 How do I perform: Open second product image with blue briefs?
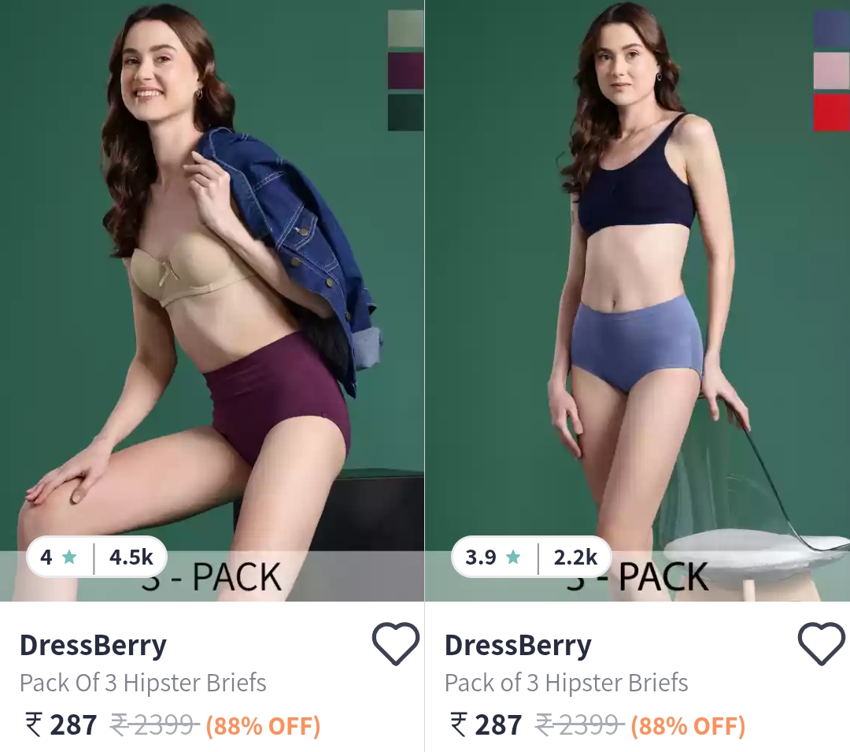pyautogui.click(x=637, y=300)
